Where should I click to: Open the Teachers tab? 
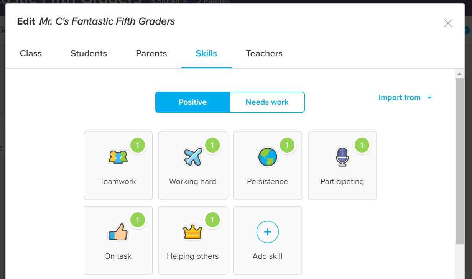point(264,54)
